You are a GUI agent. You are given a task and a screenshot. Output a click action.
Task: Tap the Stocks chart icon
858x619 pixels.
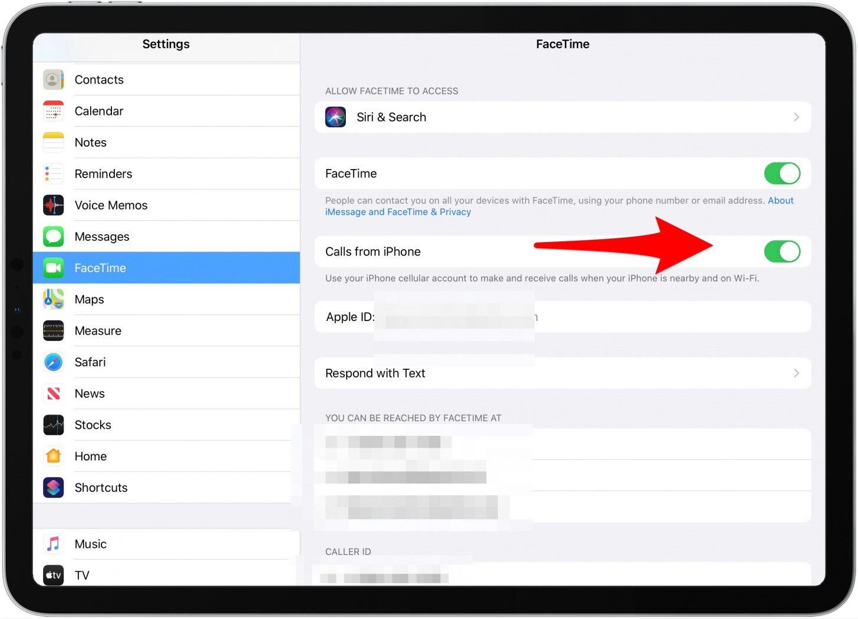tap(54, 425)
